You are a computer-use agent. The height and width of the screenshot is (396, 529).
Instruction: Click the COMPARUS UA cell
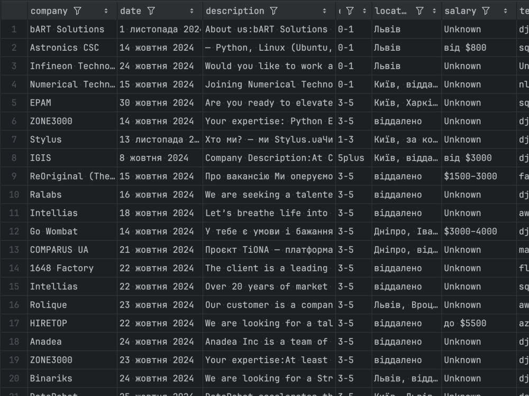tap(72, 250)
